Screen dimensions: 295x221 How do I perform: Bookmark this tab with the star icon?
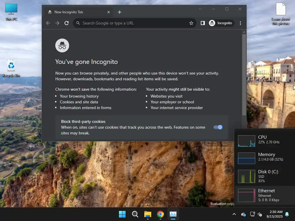[191, 23]
